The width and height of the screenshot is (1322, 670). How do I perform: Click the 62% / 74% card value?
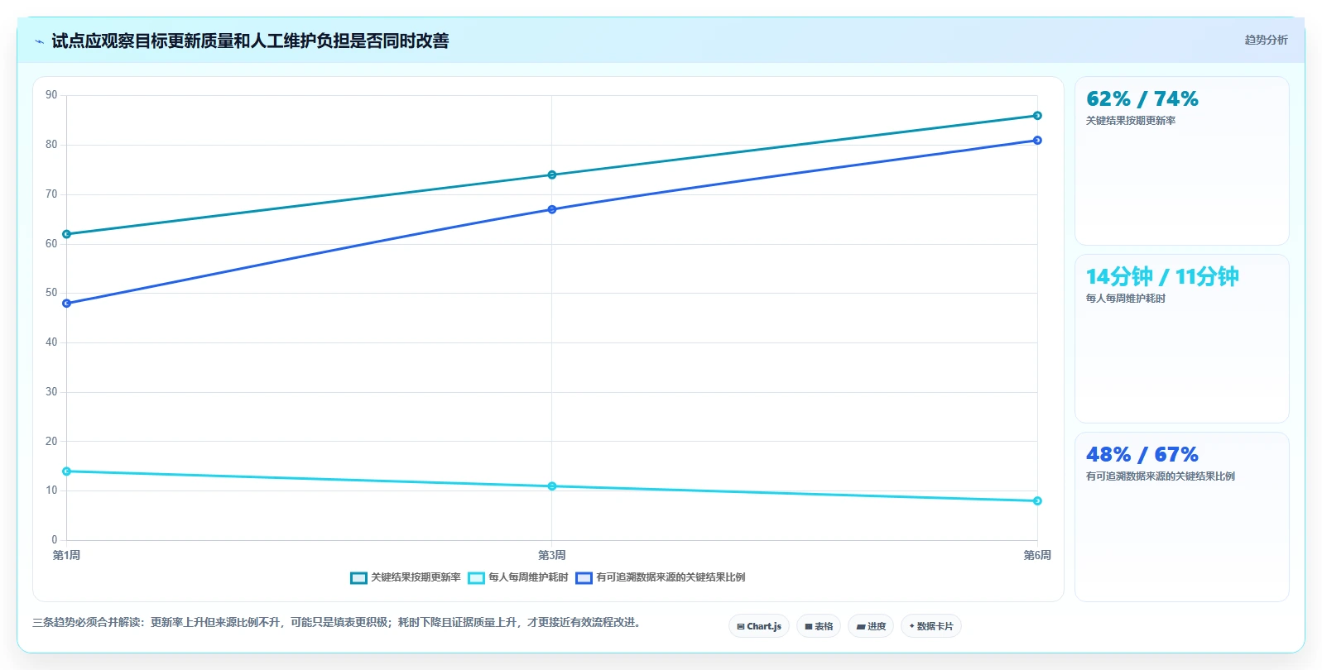tap(1142, 99)
